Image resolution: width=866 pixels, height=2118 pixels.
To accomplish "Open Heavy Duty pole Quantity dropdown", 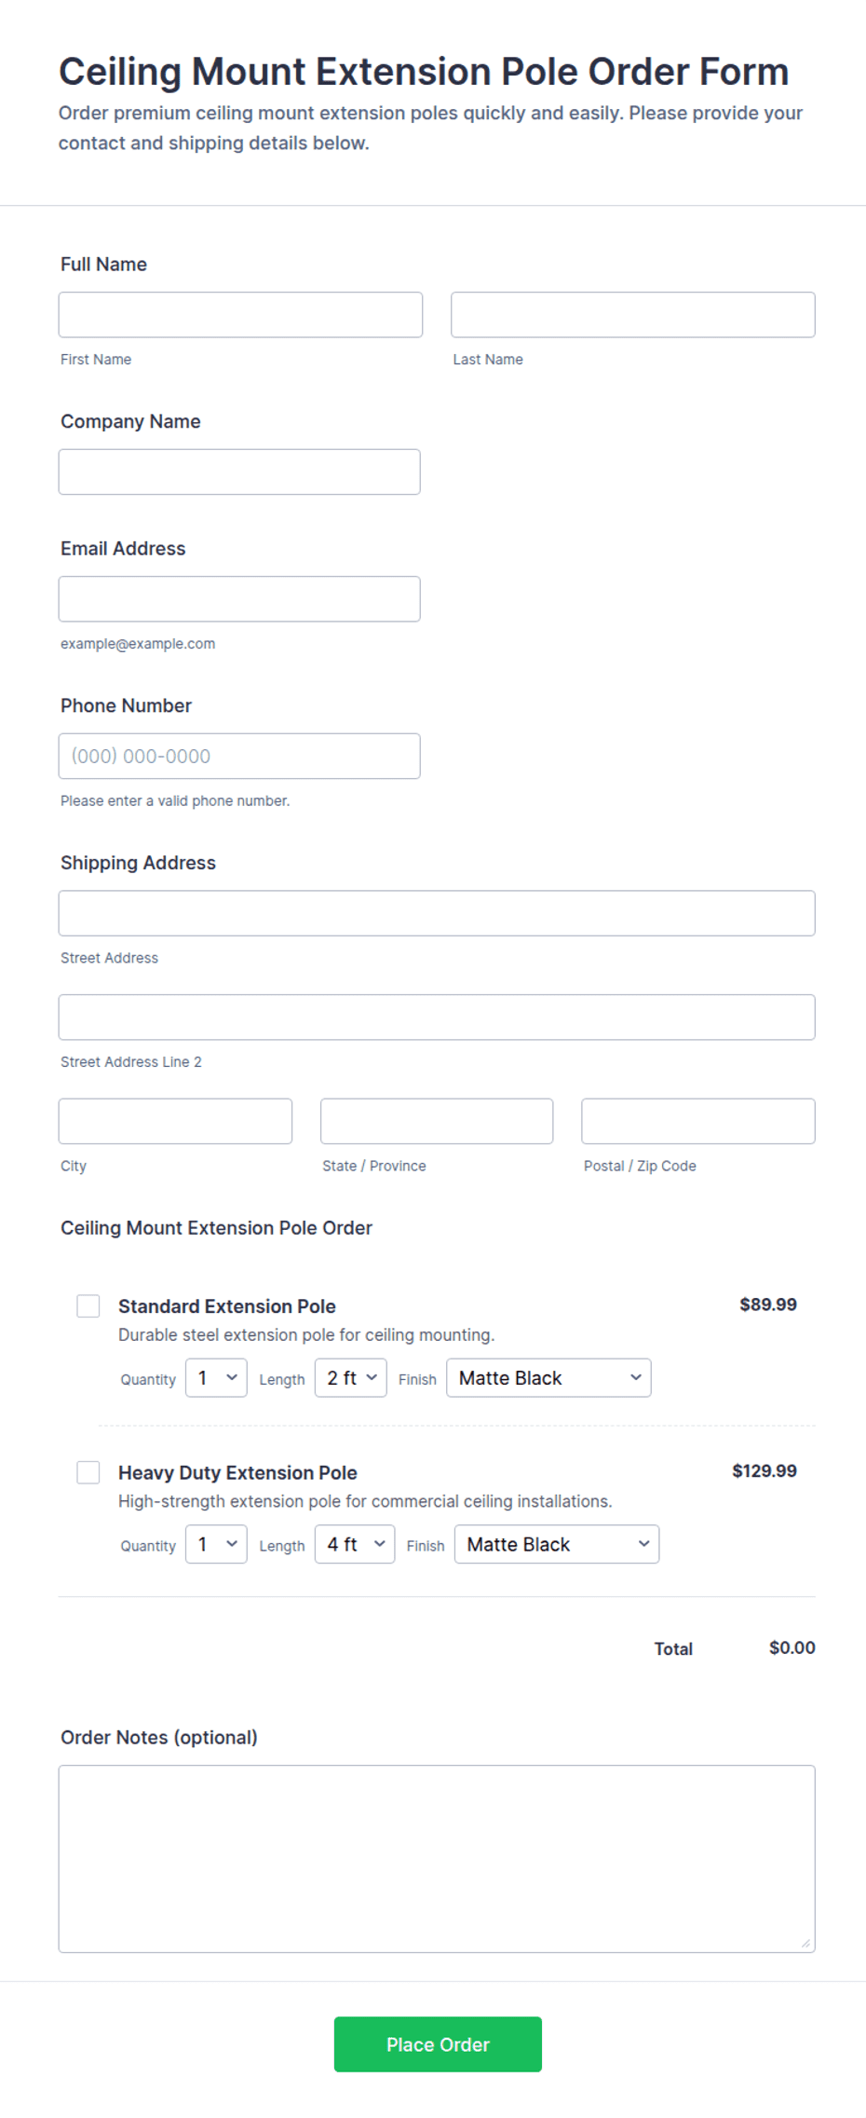I will tap(216, 1544).
